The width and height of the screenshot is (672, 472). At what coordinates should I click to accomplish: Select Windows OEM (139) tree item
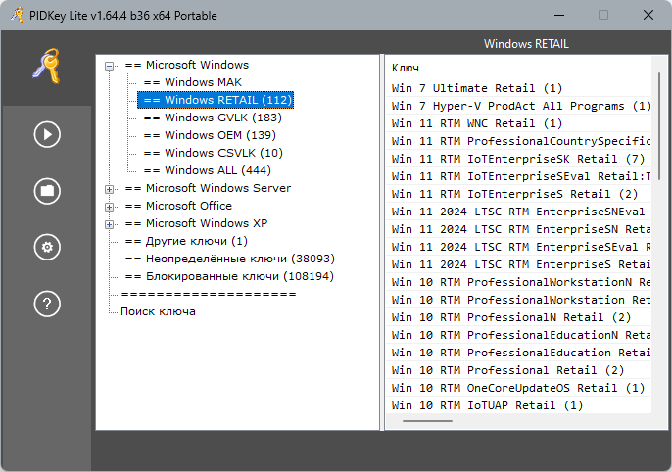point(210,135)
